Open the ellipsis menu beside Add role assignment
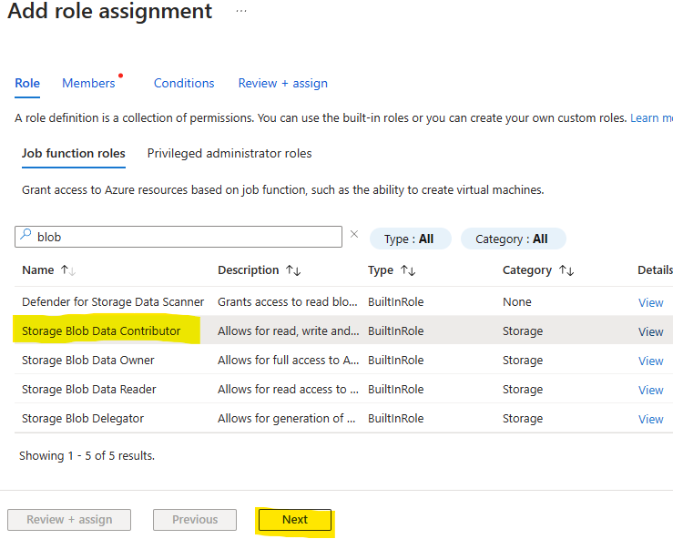Viewport: 673px width, 539px height. (x=241, y=11)
